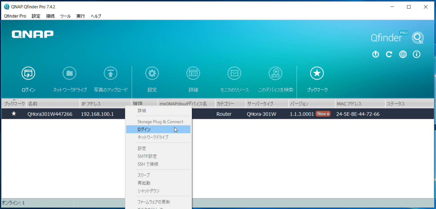Click the Network Drive (ネットワークドライブ) toolbar icon
This screenshot has width=436, height=209.
pyautogui.click(x=70, y=74)
